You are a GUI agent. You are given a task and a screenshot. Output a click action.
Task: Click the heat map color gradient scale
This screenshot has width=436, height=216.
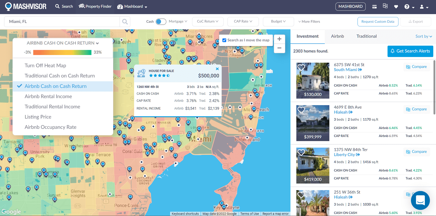[x=62, y=52]
